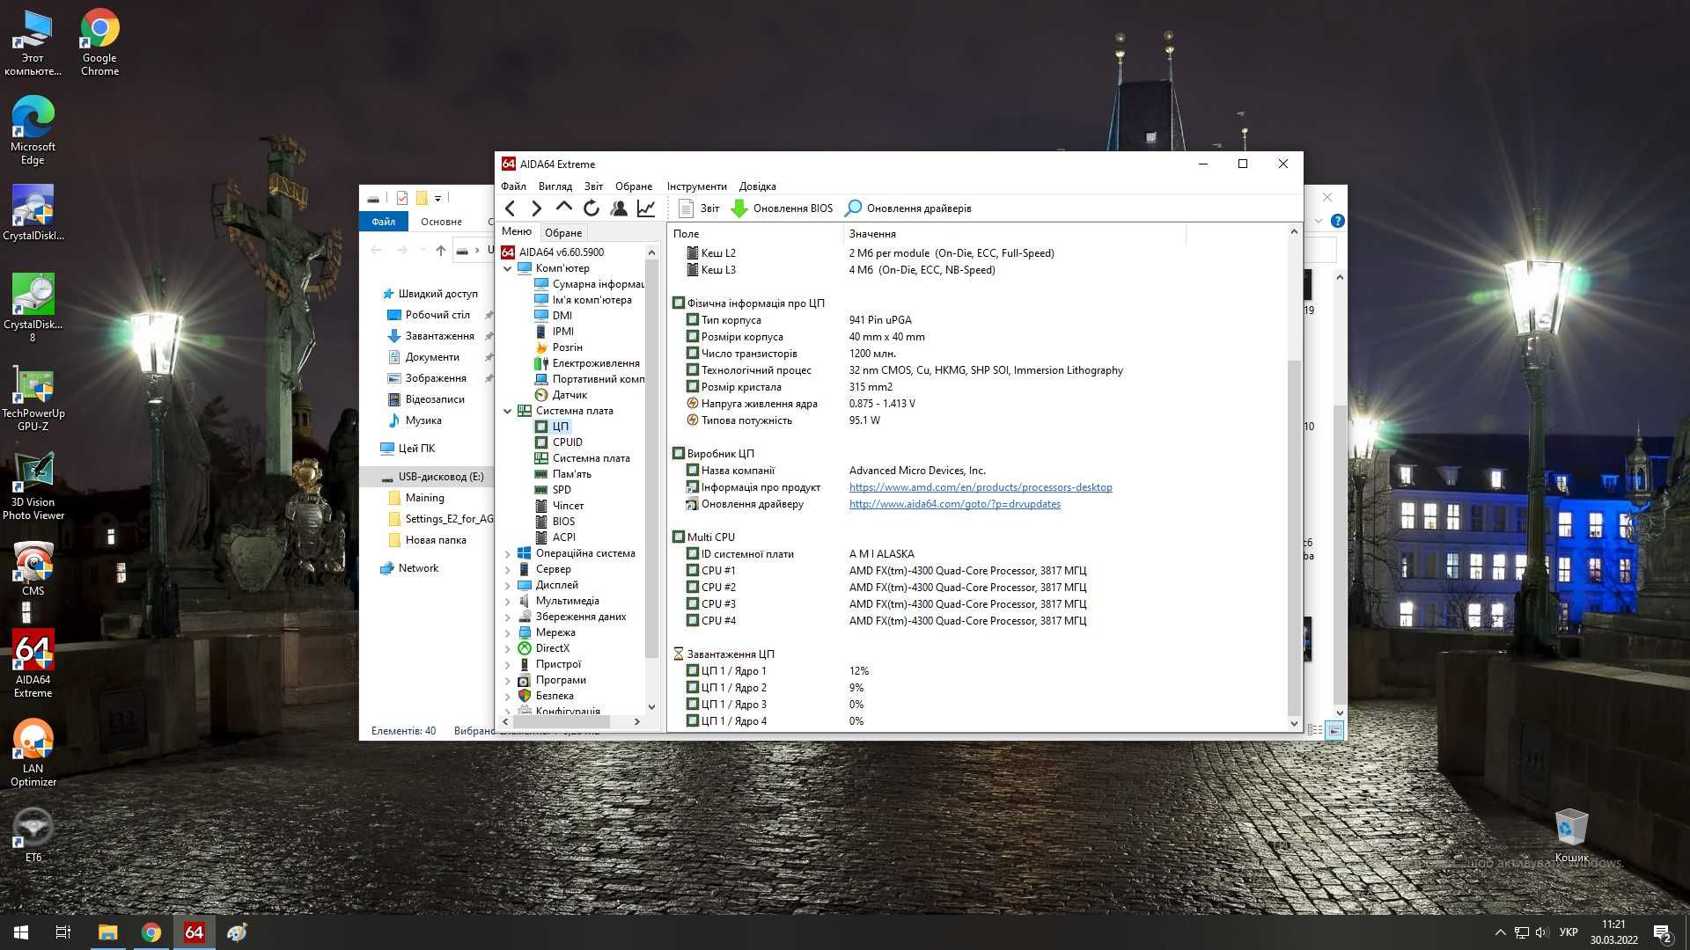Click Оновлення BIOS toolbar button
1690x950 pixels.
(782, 208)
